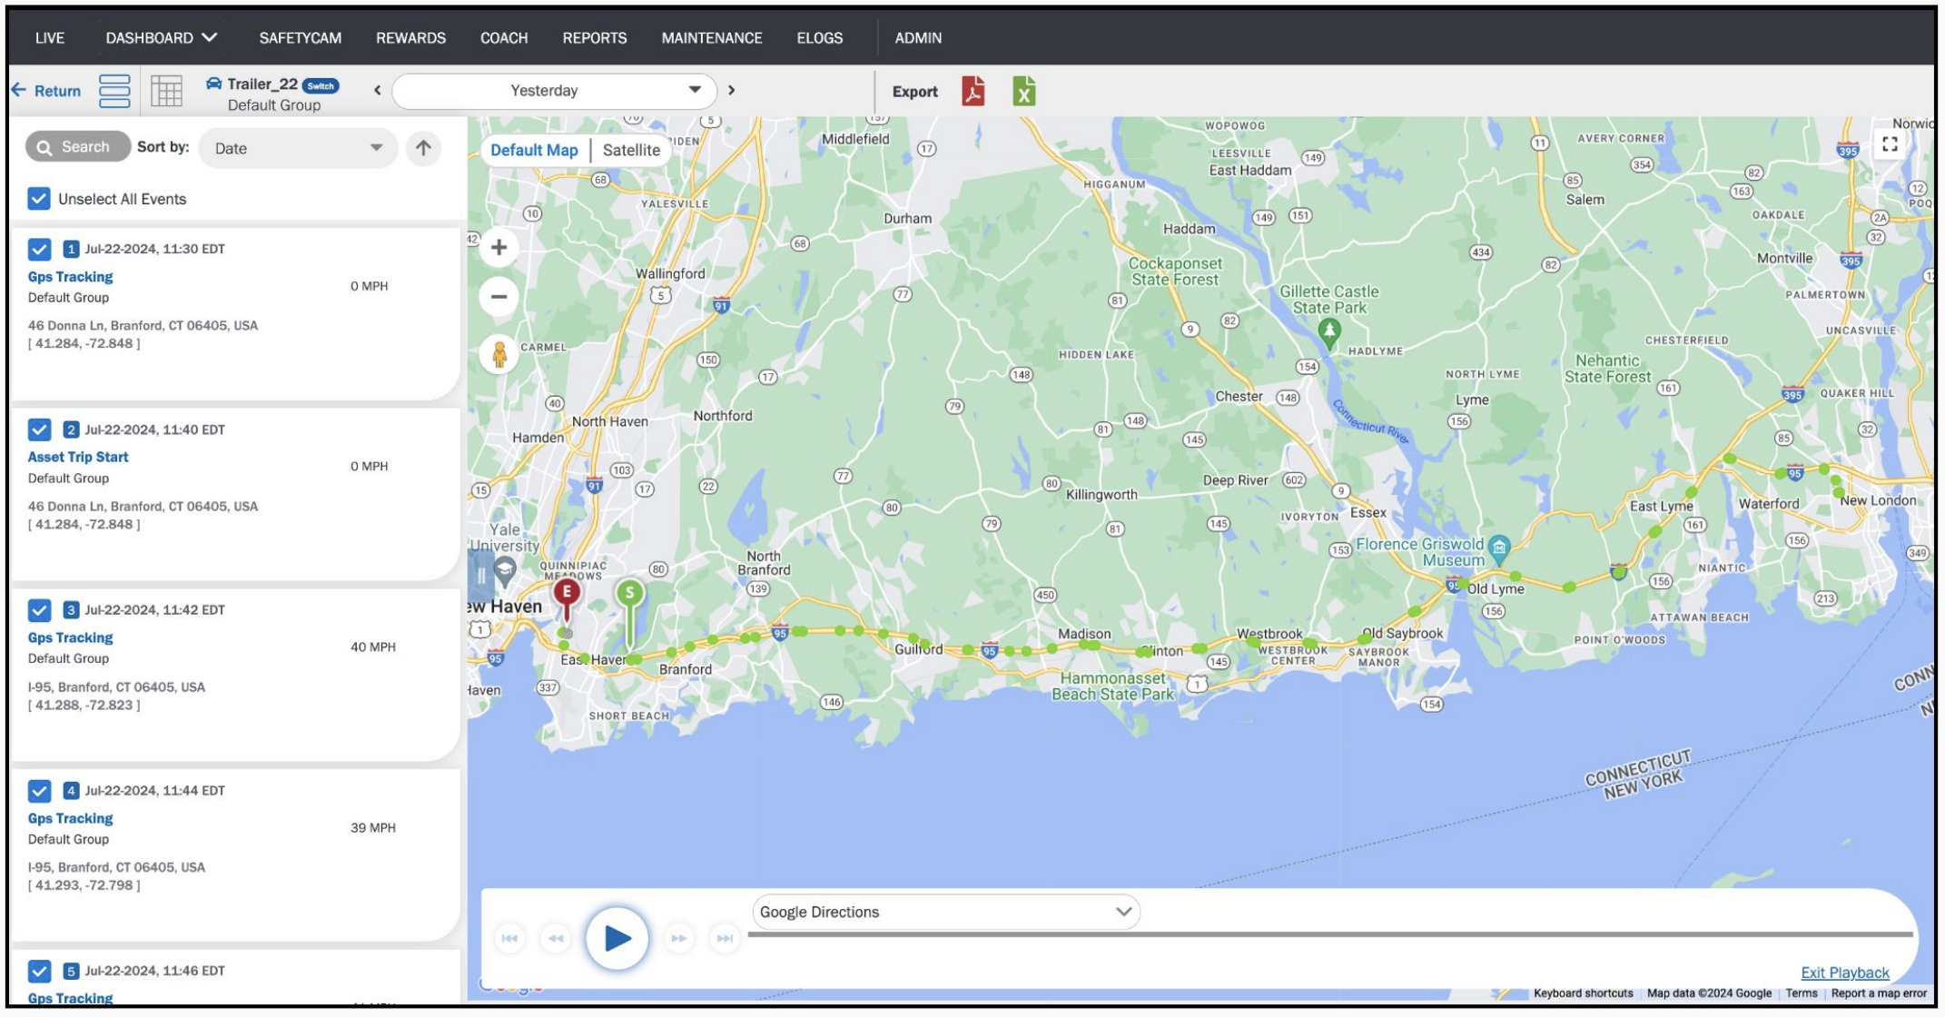Open the ADMIN menu
This screenshot has height=1017, width=1945.
point(918,37)
